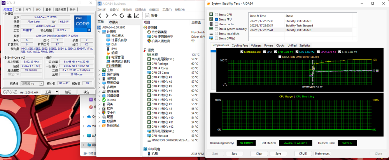389x160 pixels.
Task: Enable the Stress CPU checkbox
Action: (x=217, y=15)
